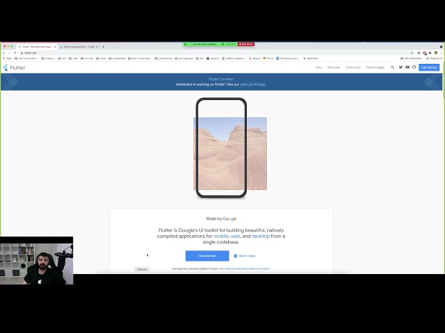Switch to the Flutter documentation tab

click(x=79, y=46)
